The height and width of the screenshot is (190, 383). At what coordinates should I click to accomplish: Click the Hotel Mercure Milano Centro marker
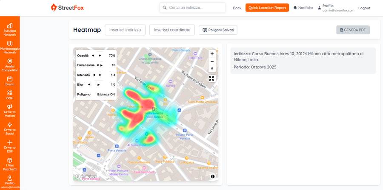click(119, 166)
